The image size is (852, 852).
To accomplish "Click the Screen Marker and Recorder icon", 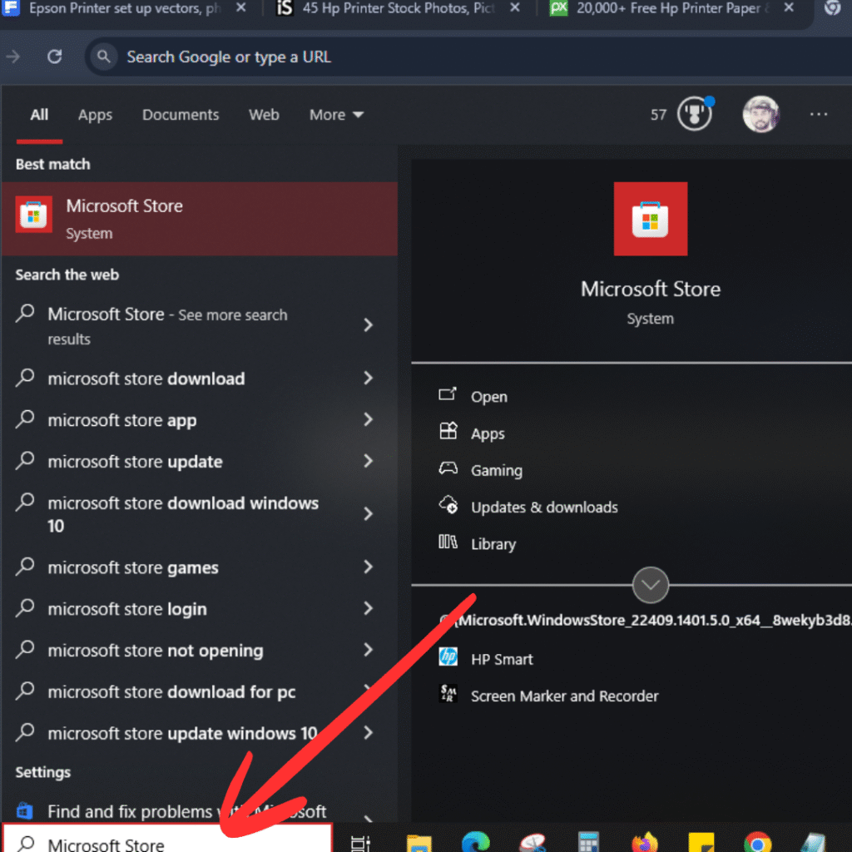I will click(448, 693).
